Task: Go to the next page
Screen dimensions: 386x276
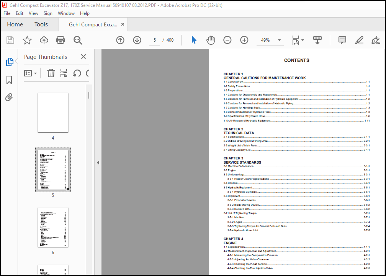Action: 137,40
